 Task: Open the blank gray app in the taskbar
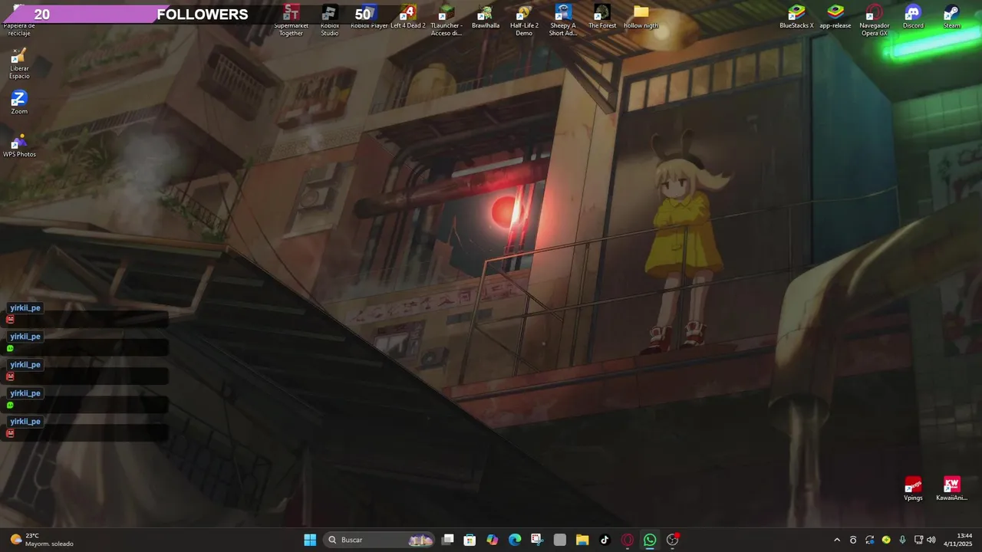pyautogui.click(x=560, y=540)
